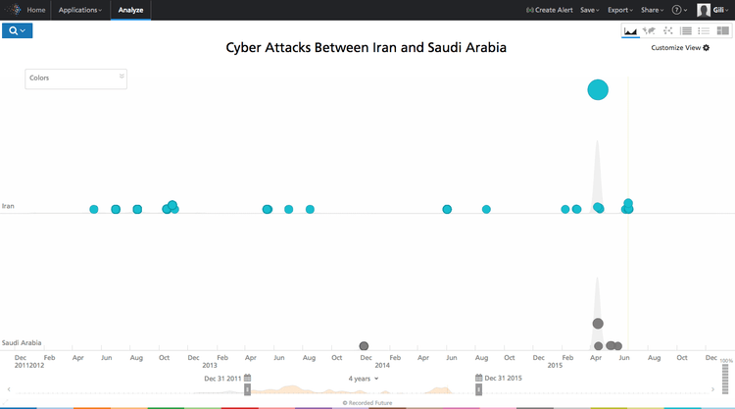The width and height of the screenshot is (735, 409).
Task: Open the start date calendar picker
Action: point(248,378)
